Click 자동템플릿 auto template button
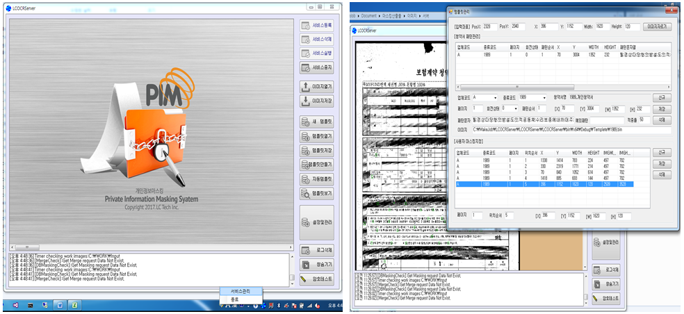684x314 pixels. pyautogui.click(x=317, y=179)
